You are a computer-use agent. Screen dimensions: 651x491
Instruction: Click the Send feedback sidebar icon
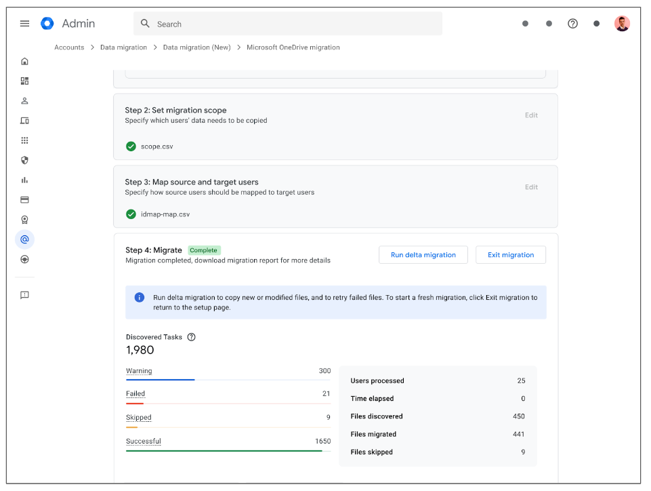coord(24,295)
